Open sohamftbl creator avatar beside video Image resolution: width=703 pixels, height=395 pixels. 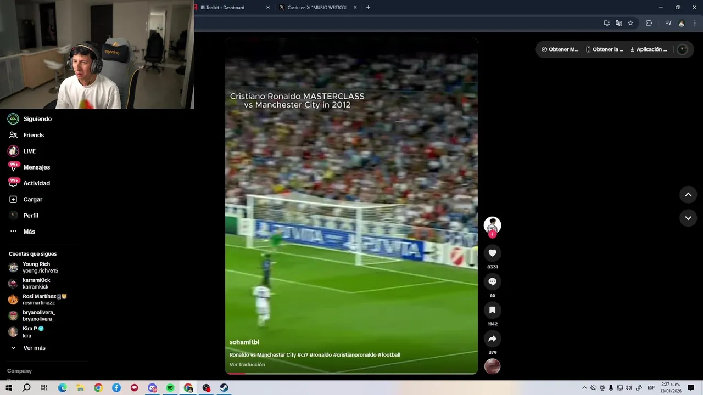coord(492,225)
